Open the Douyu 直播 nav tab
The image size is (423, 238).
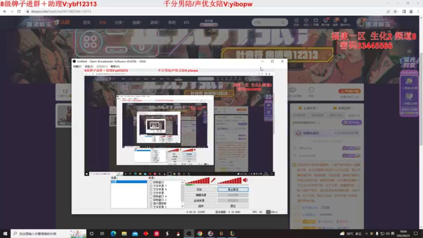[103, 22]
